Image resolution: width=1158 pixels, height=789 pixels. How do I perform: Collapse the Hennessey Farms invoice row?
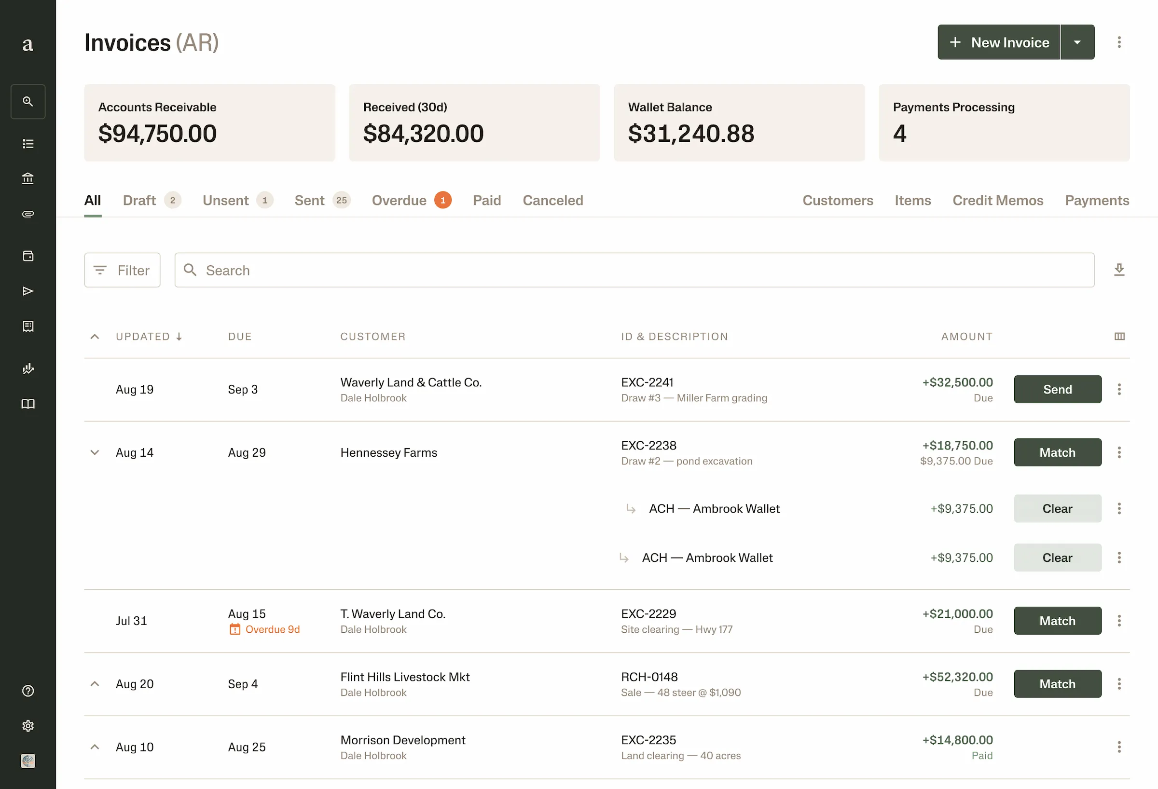click(95, 452)
